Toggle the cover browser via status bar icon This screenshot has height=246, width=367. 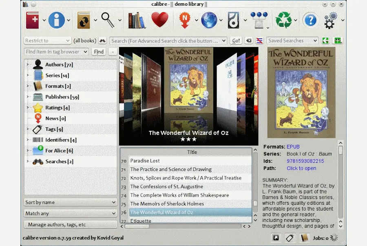click(276, 238)
